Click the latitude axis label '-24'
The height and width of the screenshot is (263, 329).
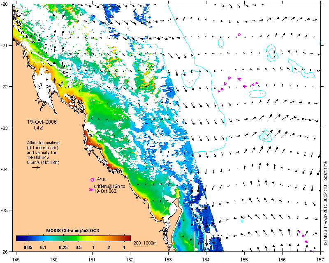[4, 169]
